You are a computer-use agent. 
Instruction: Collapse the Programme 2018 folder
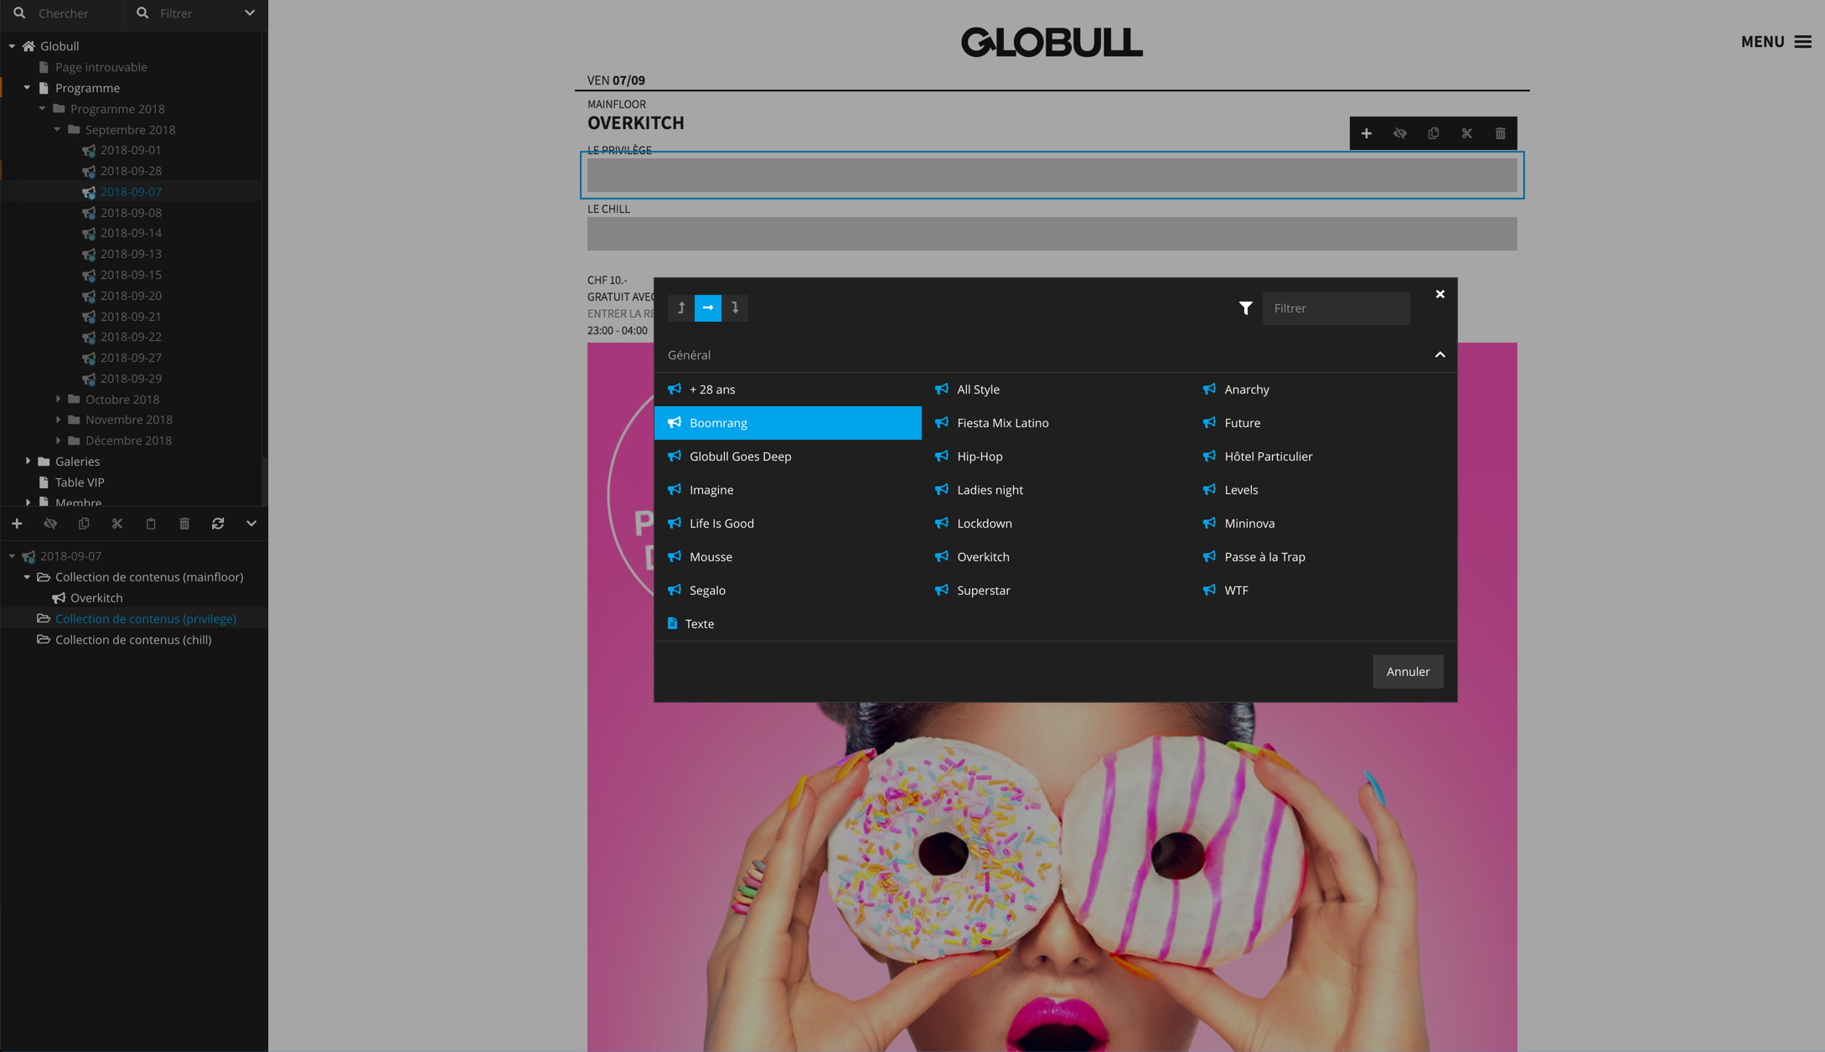click(42, 109)
